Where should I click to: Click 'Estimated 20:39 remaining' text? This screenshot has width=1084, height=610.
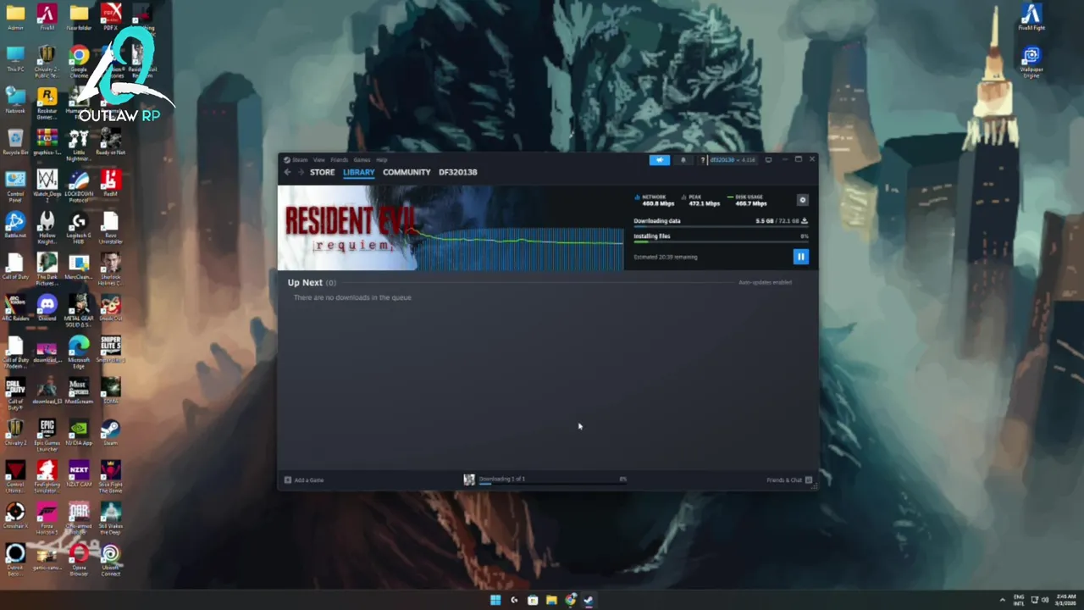(x=666, y=257)
